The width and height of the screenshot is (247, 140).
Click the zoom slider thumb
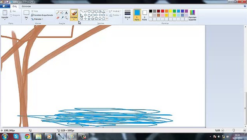234,130
